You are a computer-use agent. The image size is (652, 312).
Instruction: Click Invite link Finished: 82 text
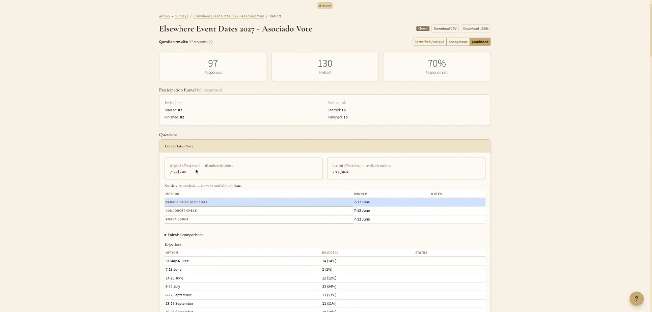point(174,117)
